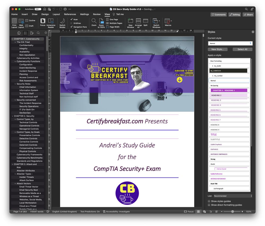Open the List Recommended dropdown
Image resolution: width=265 pixels, height=226 pixels.
pos(233,196)
